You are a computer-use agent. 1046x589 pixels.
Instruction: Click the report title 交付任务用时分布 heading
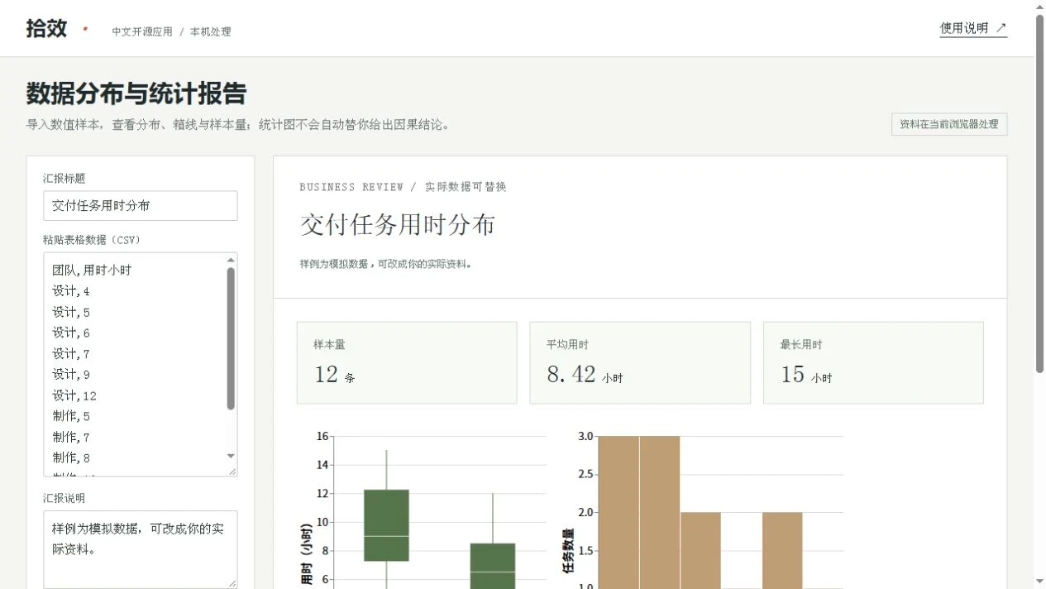coord(398,225)
